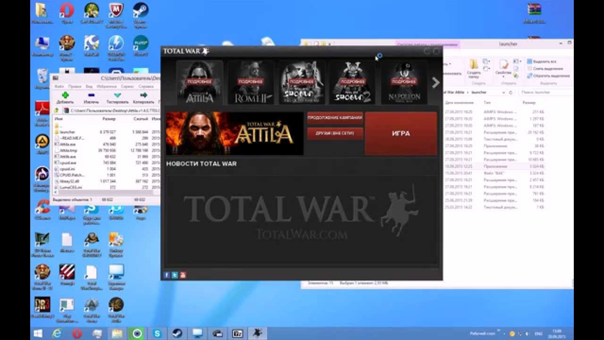Open Internet Explorer from the taskbar
The image size is (604, 340).
click(x=57, y=333)
